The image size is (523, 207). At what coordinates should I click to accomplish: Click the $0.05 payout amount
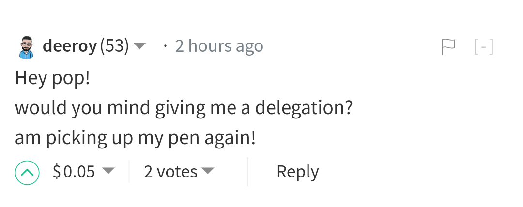pyautogui.click(x=74, y=172)
